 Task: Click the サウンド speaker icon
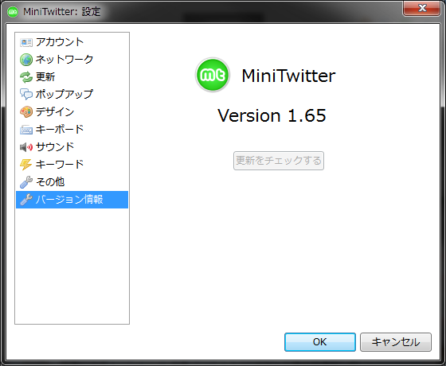tap(25, 147)
